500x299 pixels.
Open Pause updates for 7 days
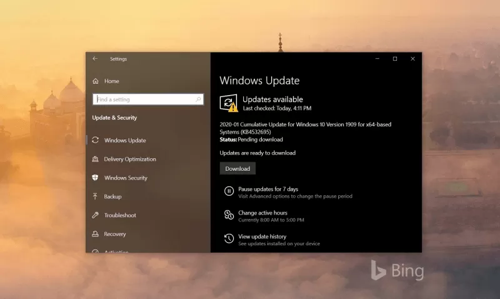click(x=268, y=189)
